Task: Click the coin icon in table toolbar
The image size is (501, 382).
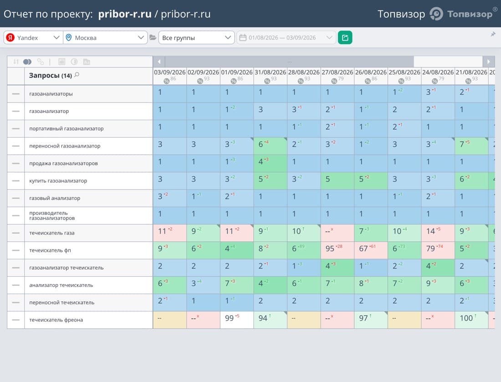Action: (x=74, y=61)
